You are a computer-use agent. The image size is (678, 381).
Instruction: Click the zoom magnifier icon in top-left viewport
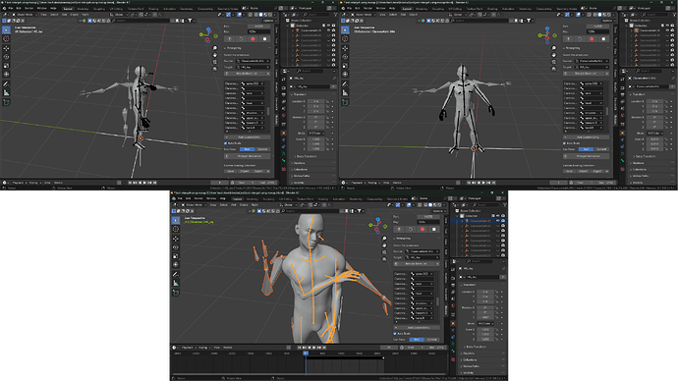(x=215, y=48)
